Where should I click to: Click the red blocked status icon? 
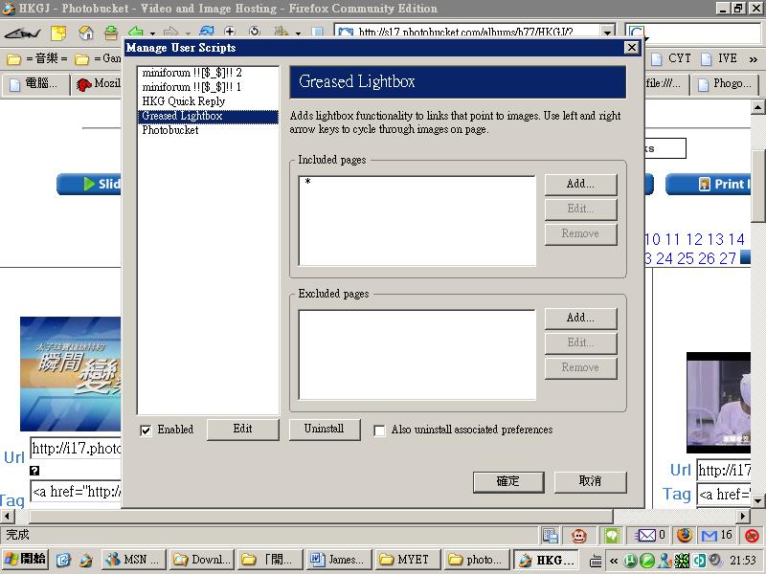[752, 536]
